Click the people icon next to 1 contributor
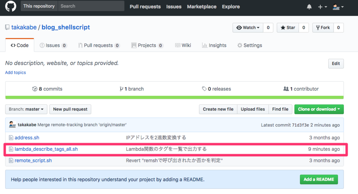This screenshot has height=194, width=358. click(x=286, y=88)
